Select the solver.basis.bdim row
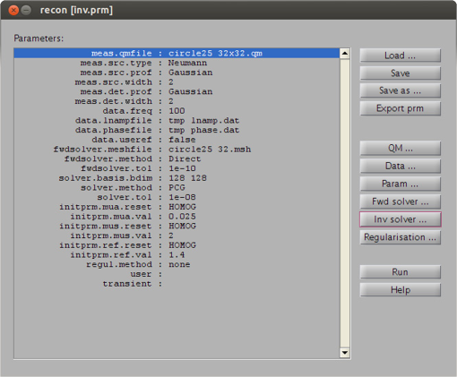The image size is (457, 377). [177, 178]
